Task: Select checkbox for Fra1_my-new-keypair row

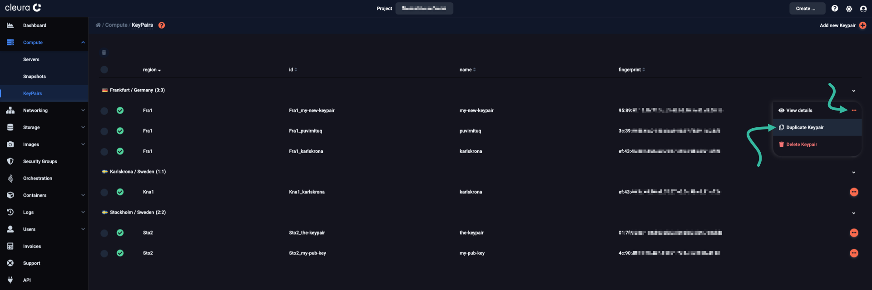Action: coord(104,111)
